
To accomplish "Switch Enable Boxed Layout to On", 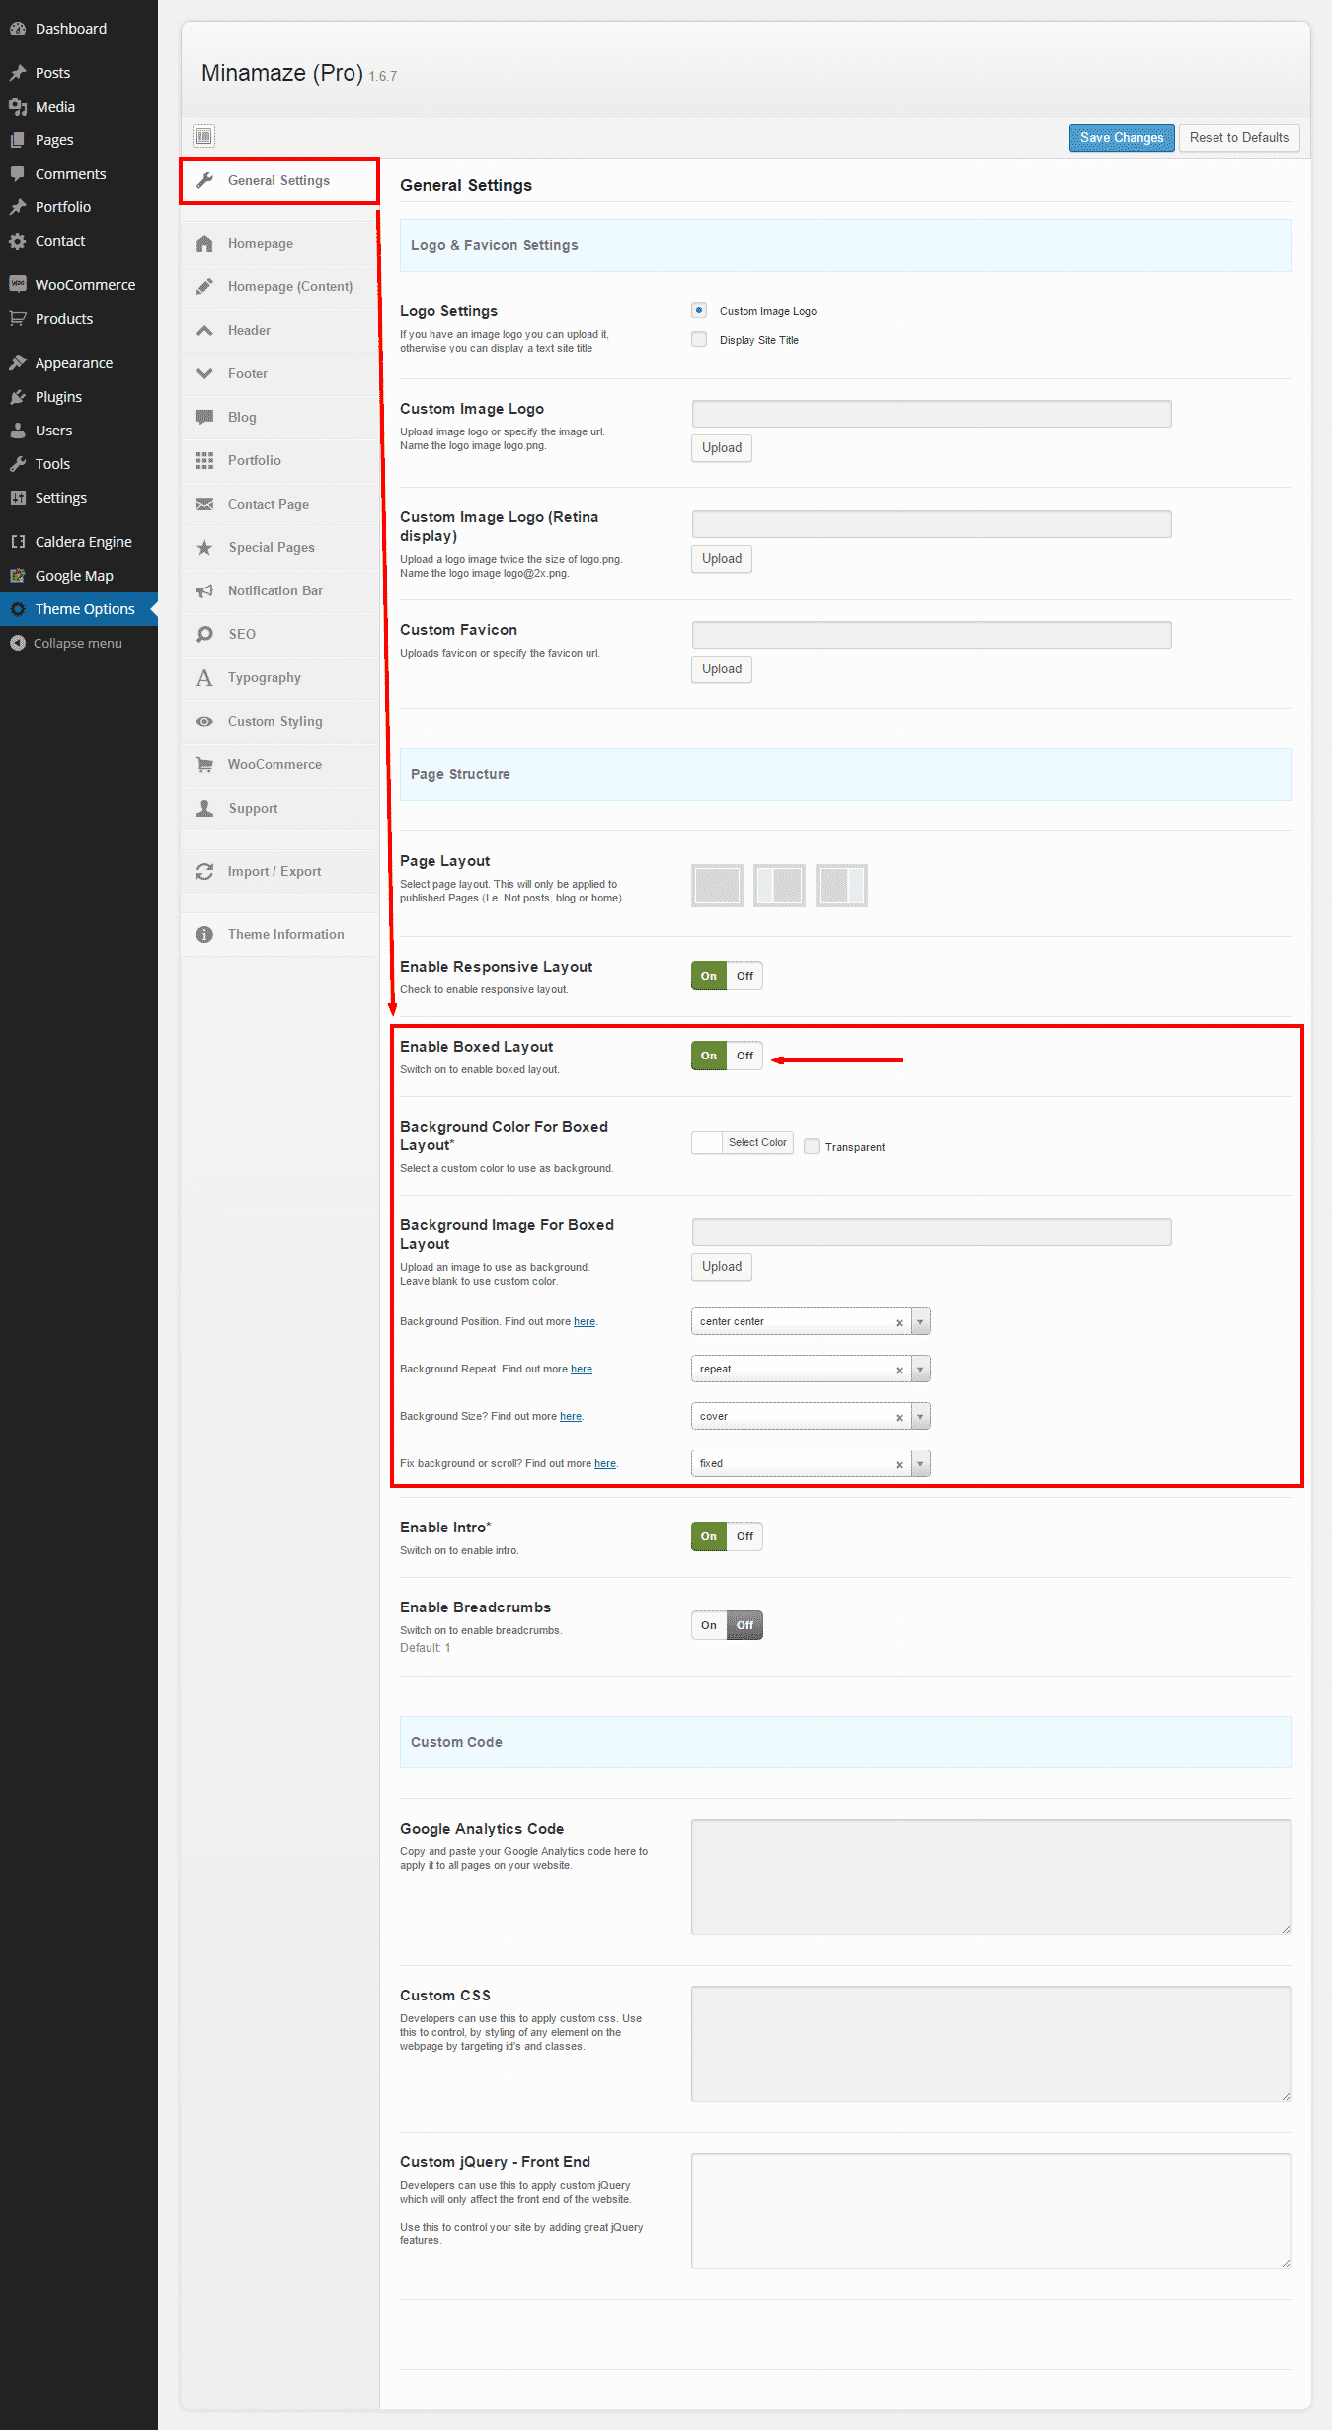I will coord(709,1056).
